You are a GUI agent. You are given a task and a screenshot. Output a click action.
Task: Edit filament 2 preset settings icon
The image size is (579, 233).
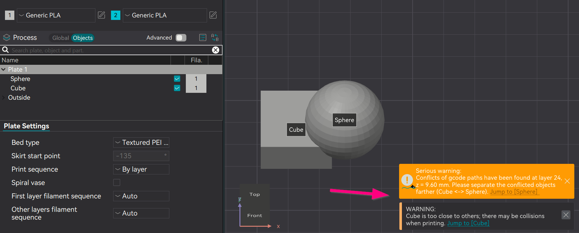[213, 15]
